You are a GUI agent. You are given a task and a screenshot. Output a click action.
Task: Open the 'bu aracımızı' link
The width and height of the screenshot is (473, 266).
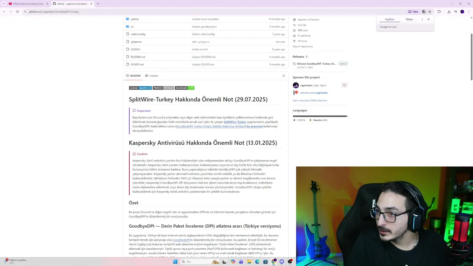[255, 126]
